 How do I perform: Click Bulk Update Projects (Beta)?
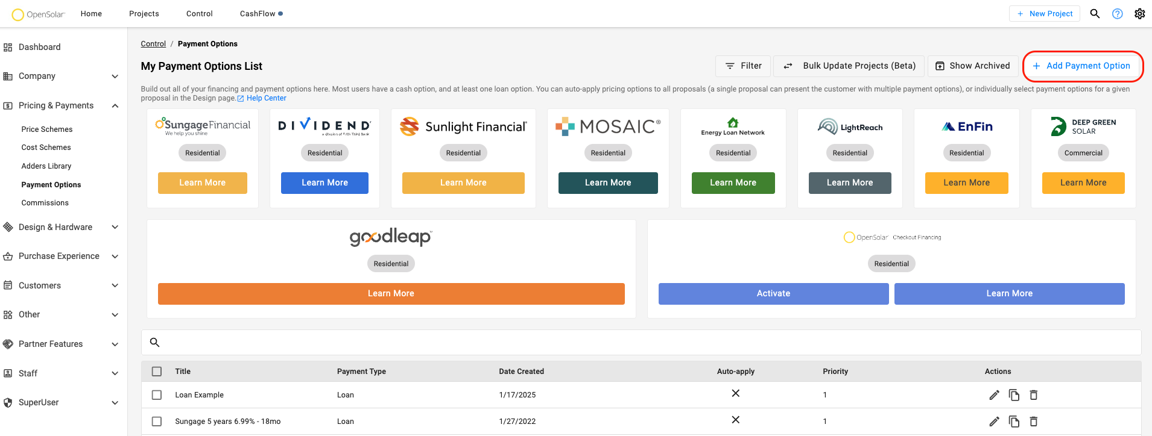point(849,66)
